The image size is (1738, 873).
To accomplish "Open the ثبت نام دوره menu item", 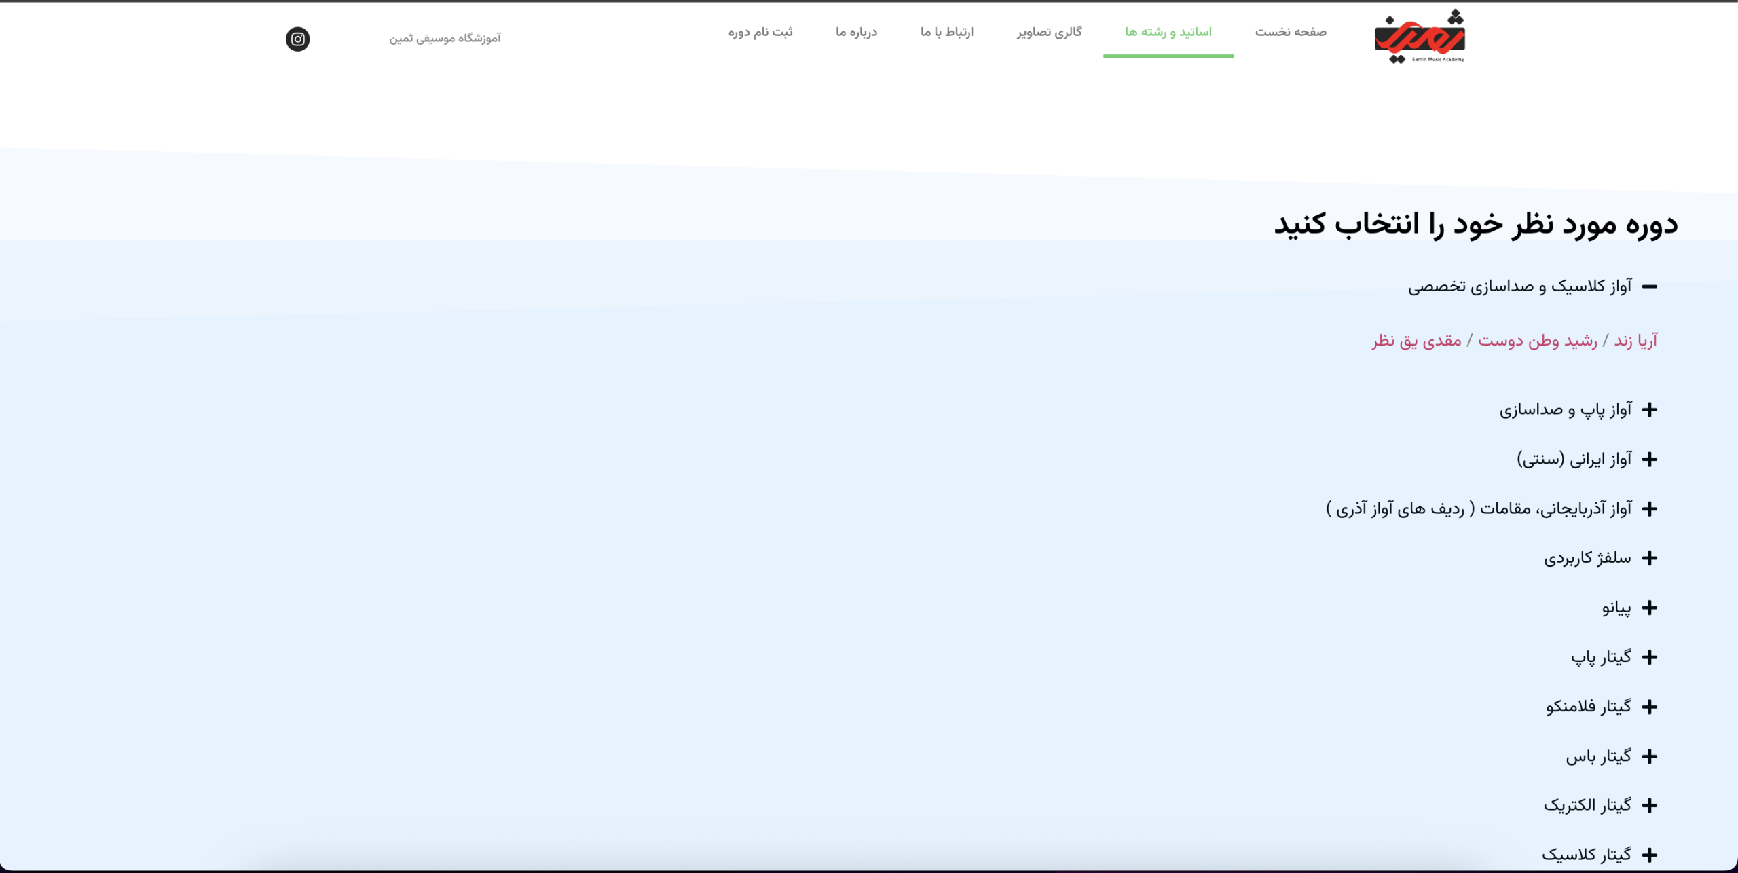I will (760, 32).
